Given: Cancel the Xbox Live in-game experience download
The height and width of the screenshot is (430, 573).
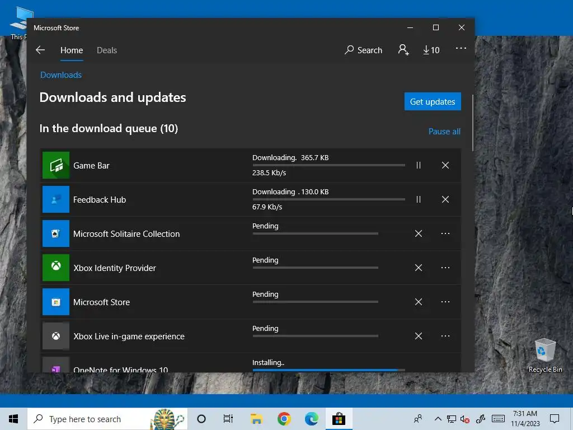Looking at the screenshot, I should pyautogui.click(x=419, y=336).
